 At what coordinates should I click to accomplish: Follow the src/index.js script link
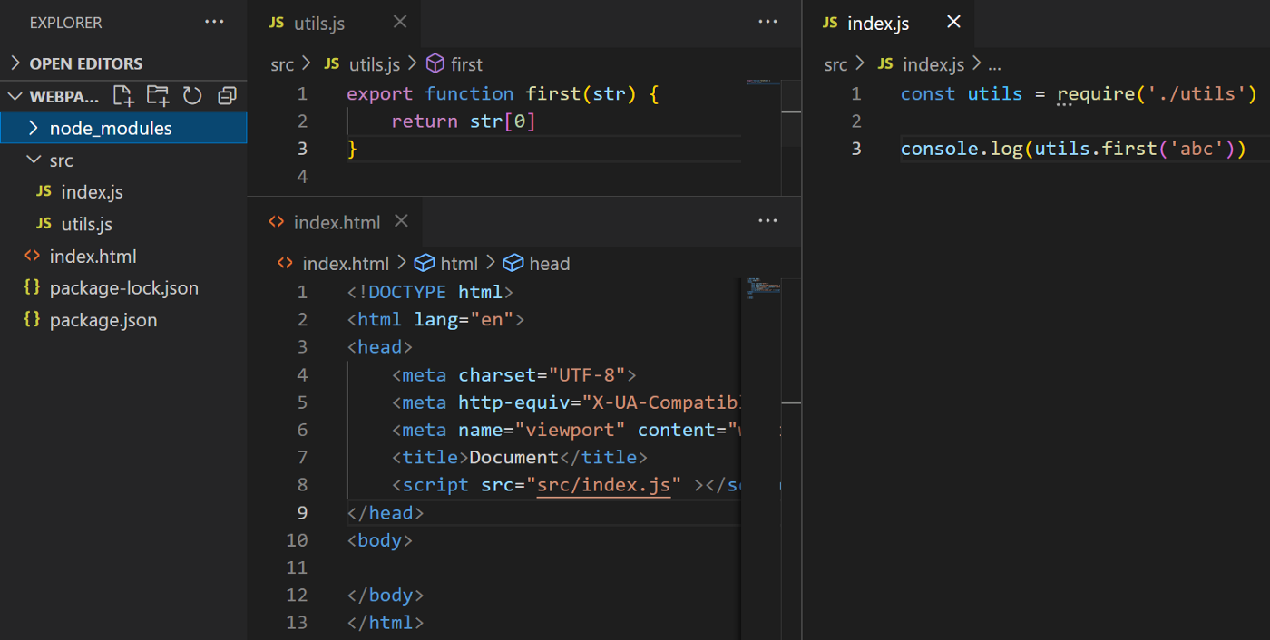tap(603, 485)
